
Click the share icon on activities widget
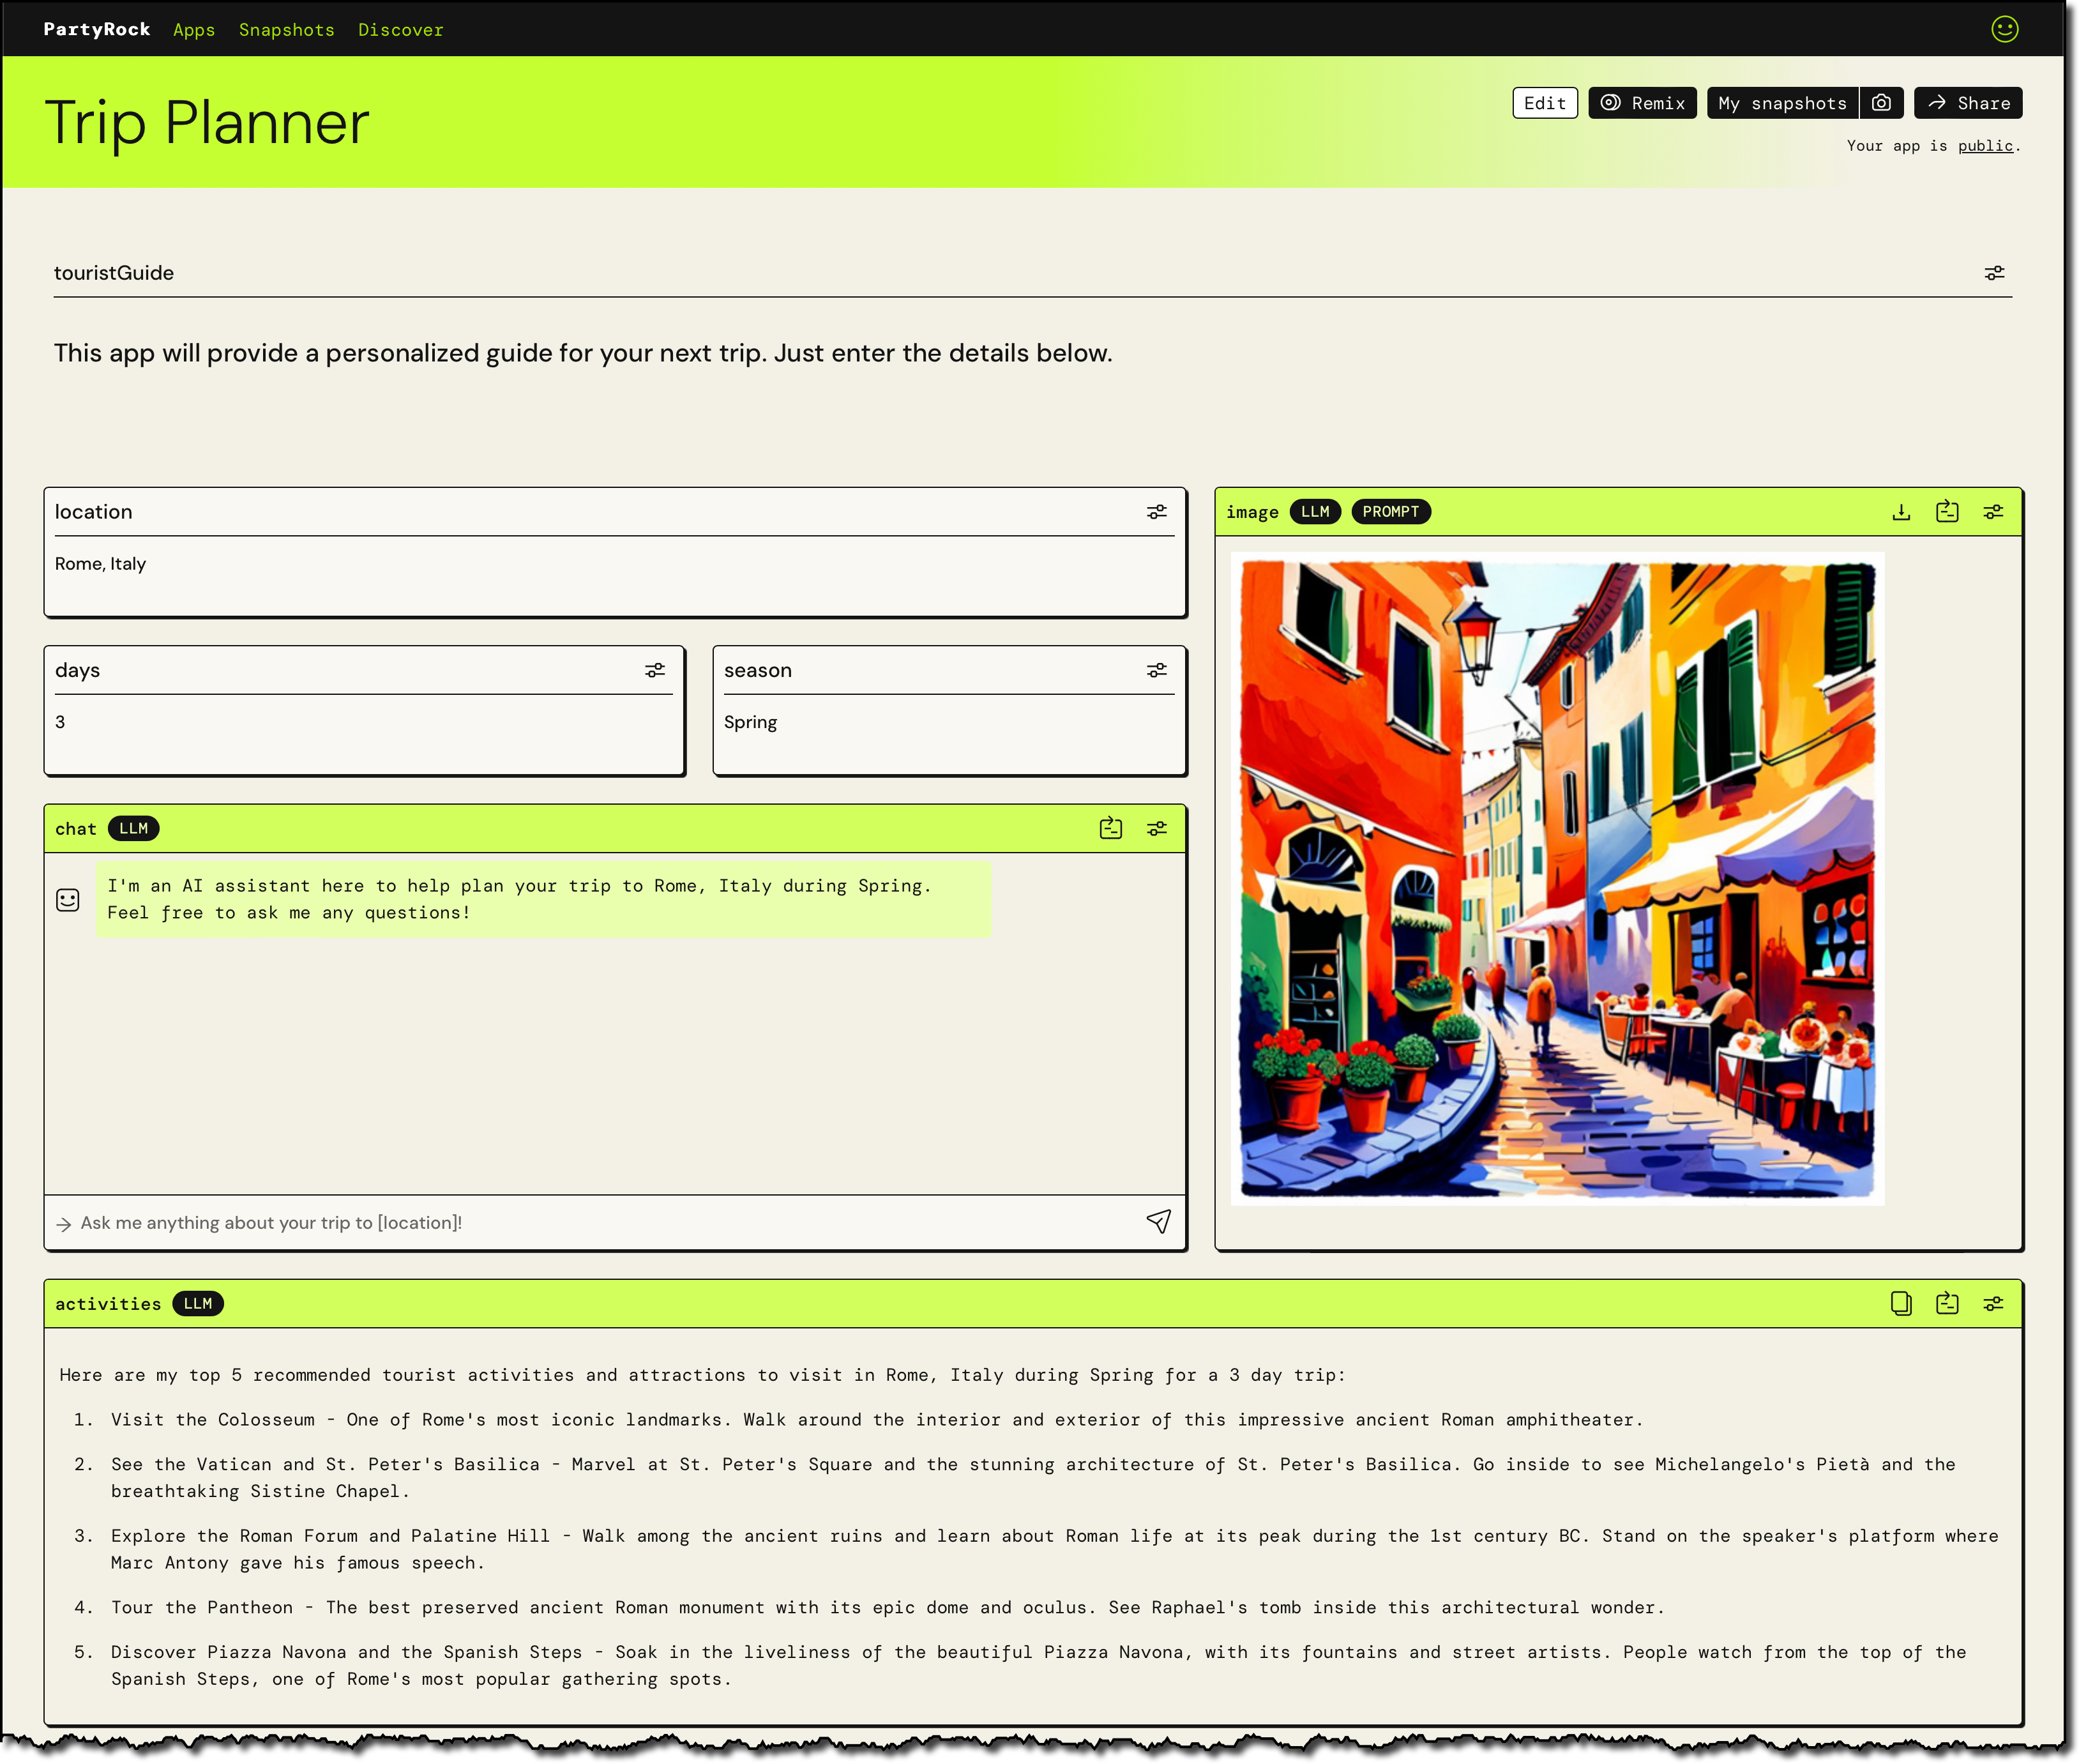[1947, 1304]
